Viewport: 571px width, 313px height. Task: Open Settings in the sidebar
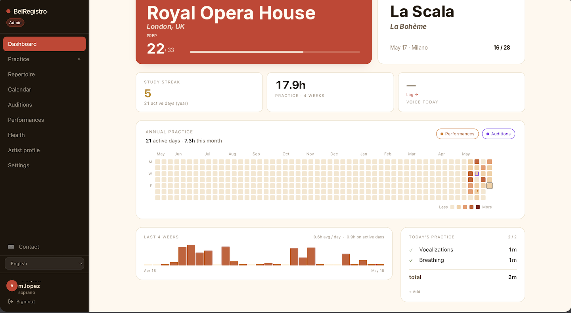[x=44, y=165]
